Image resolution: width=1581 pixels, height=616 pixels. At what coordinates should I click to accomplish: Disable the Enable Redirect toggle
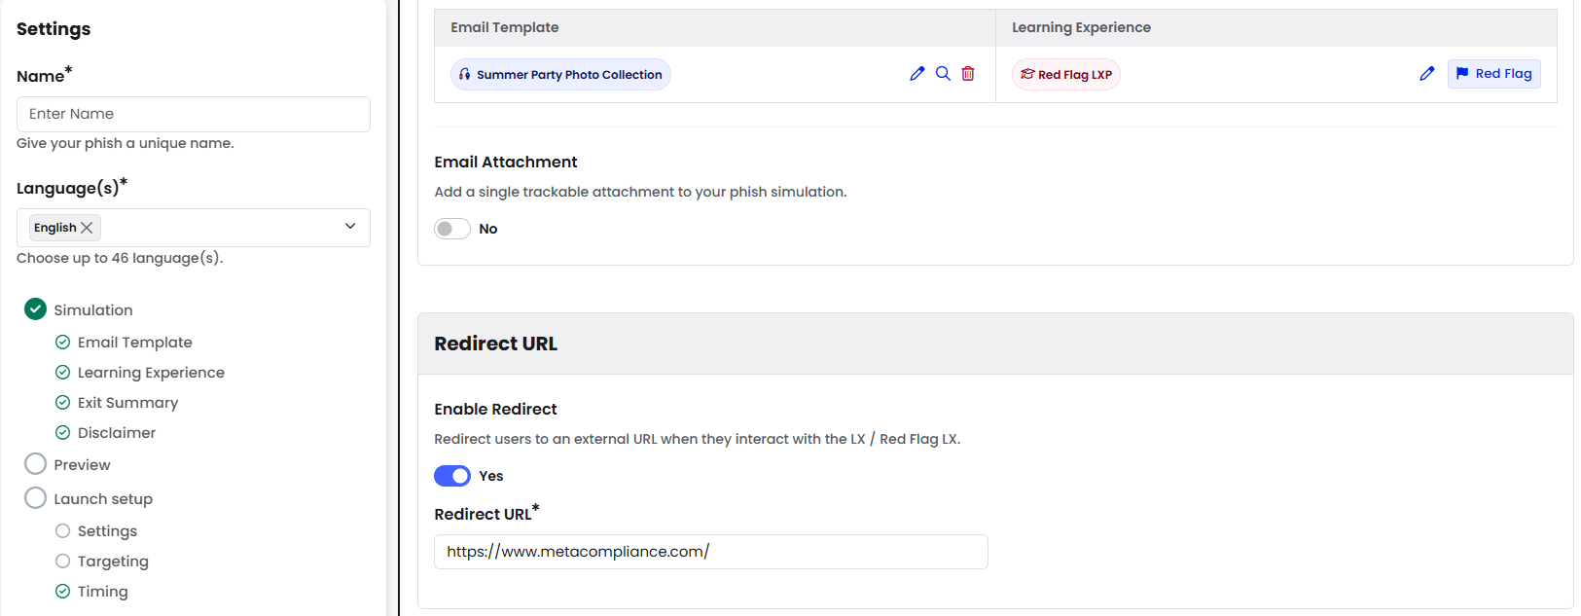452,476
